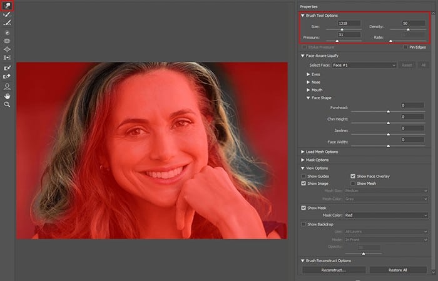The width and height of the screenshot is (438, 281).
Task: Click the Restore All button
Action: pyautogui.click(x=398, y=270)
